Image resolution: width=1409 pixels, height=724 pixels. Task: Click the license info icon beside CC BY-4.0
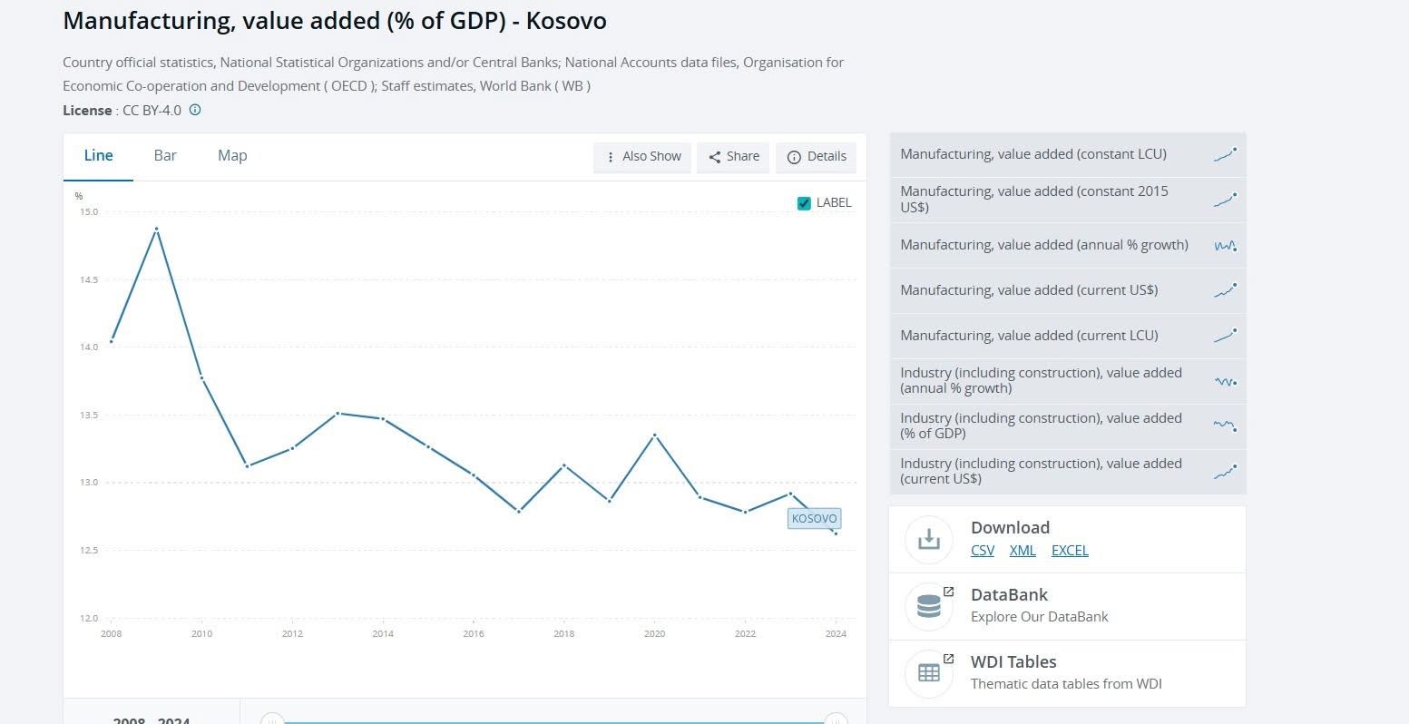point(195,110)
